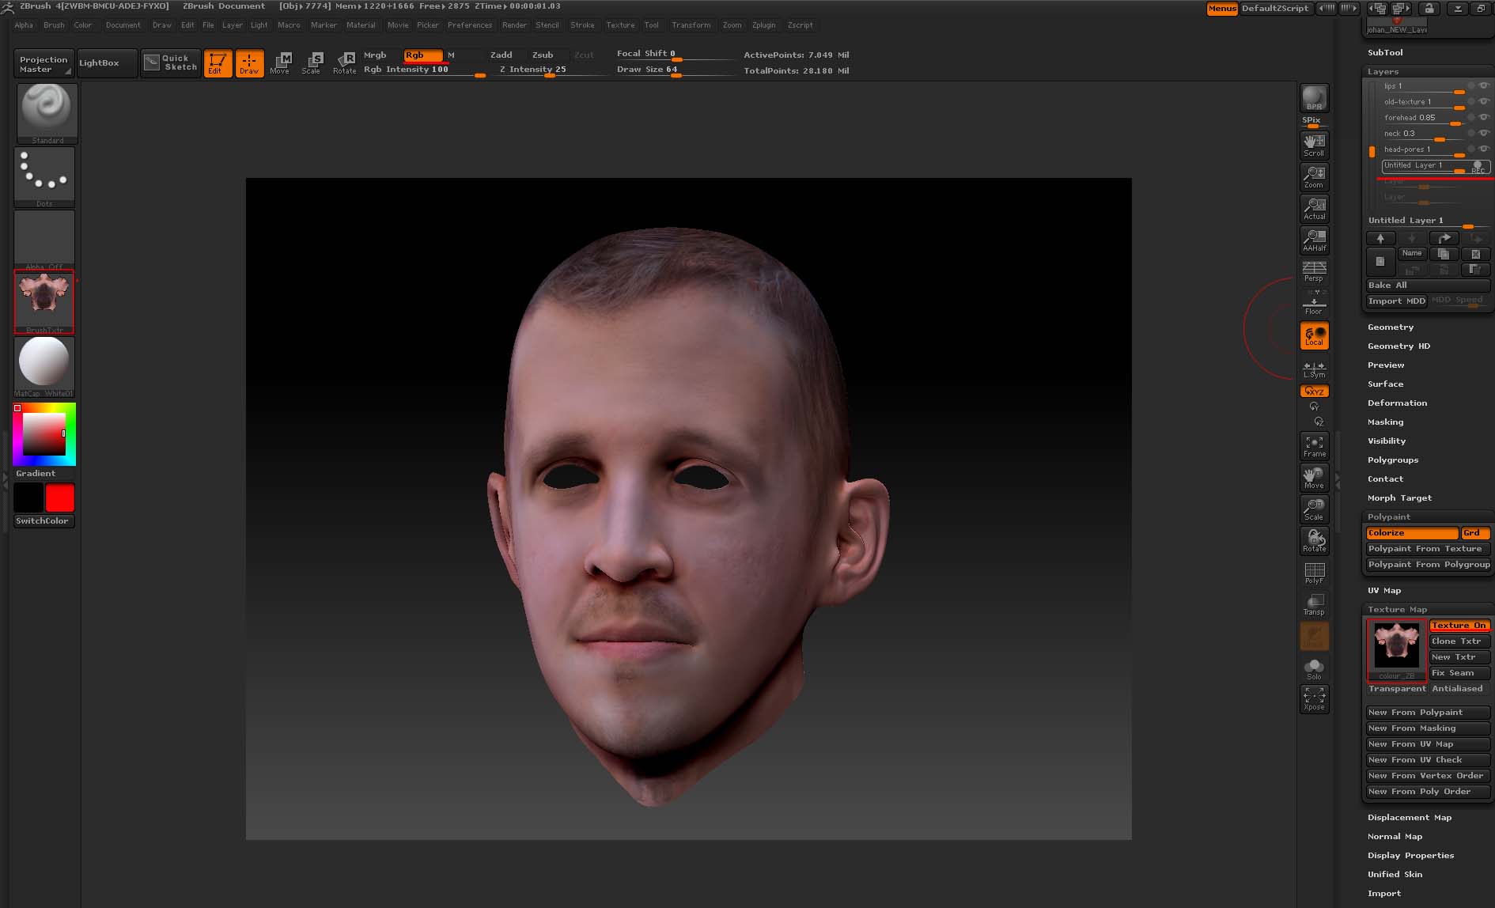
Task: Pick a color from the Gradient color picker
Action: click(x=44, y=433)
